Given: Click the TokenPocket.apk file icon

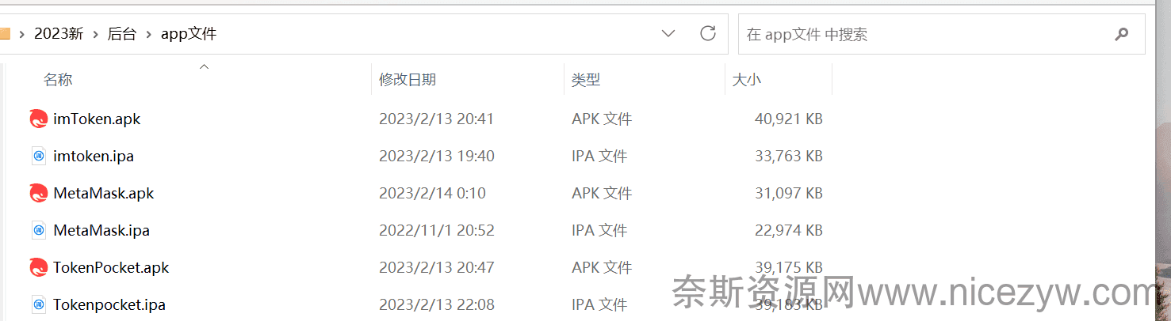Looking at the screenshot, I should coord(39,268).
